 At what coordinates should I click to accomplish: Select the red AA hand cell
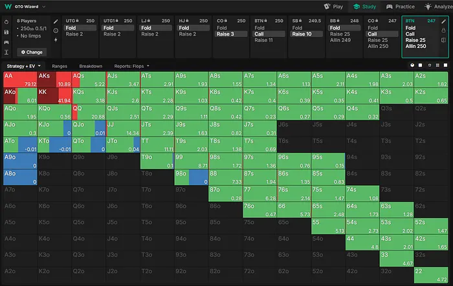click(19, 80)
